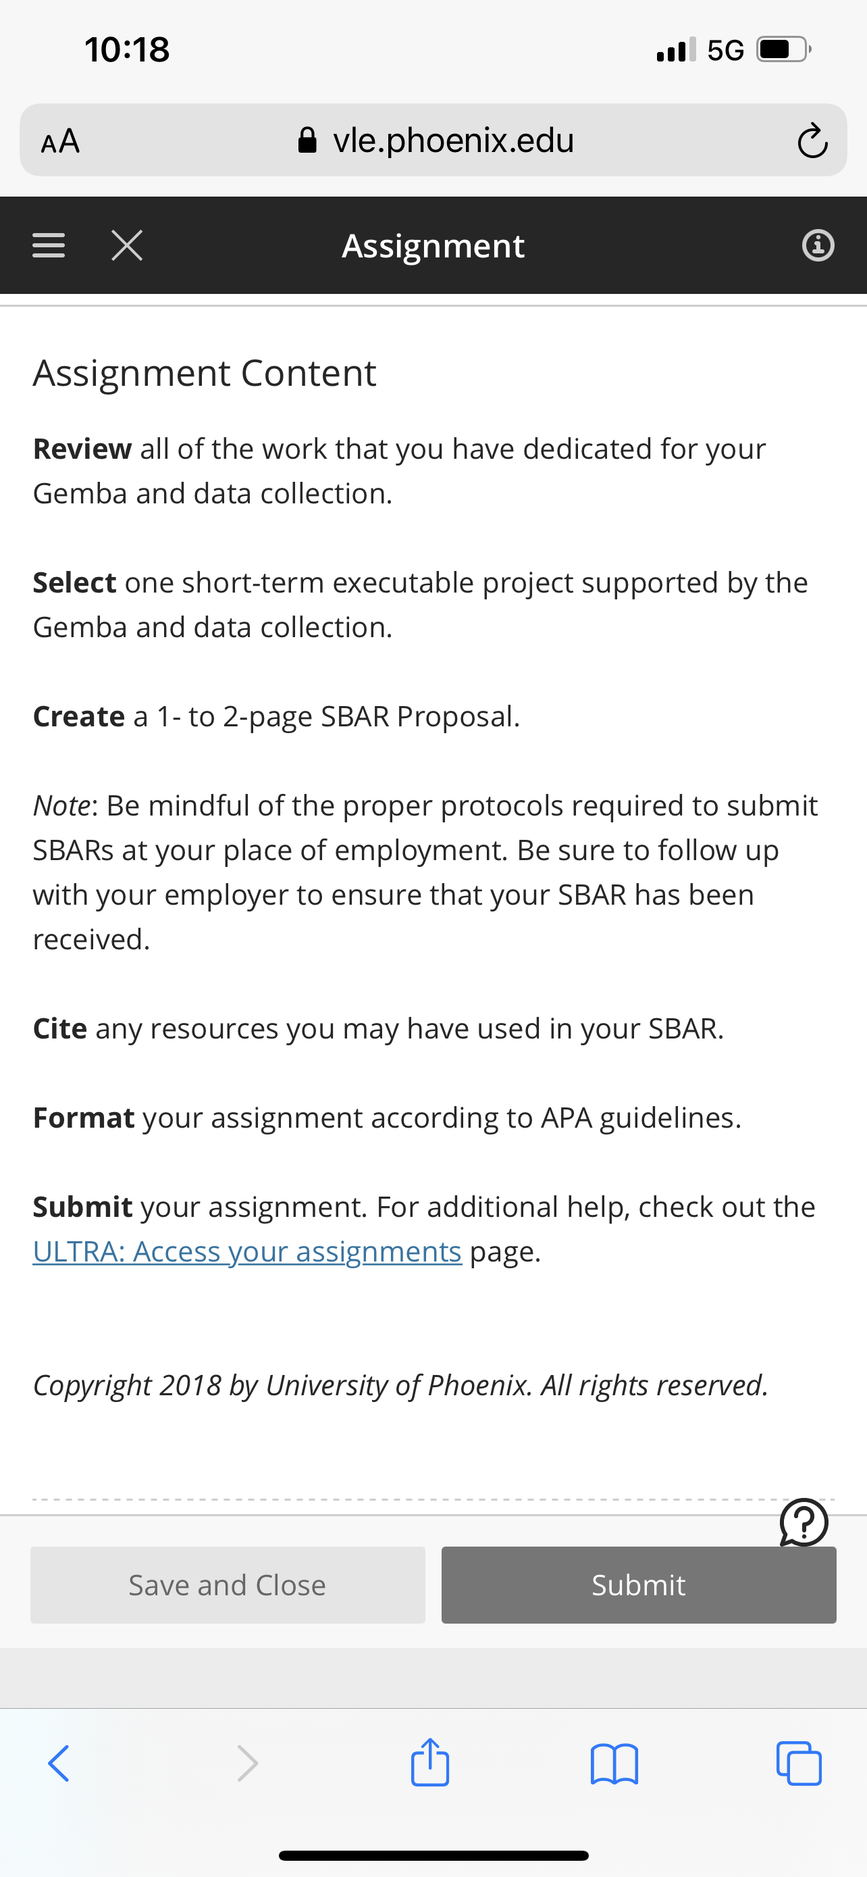Open the hamburger menu
The width and height of the screenshot is (867, 1877).
pos(49,245)
